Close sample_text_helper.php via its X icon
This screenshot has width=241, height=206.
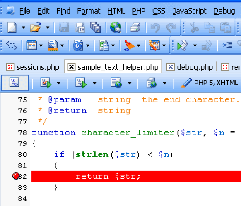coord(71,67)
